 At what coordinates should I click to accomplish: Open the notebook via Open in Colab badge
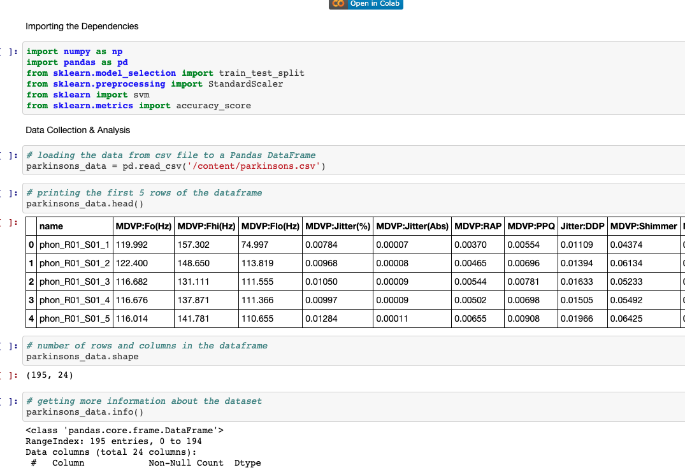366,4
